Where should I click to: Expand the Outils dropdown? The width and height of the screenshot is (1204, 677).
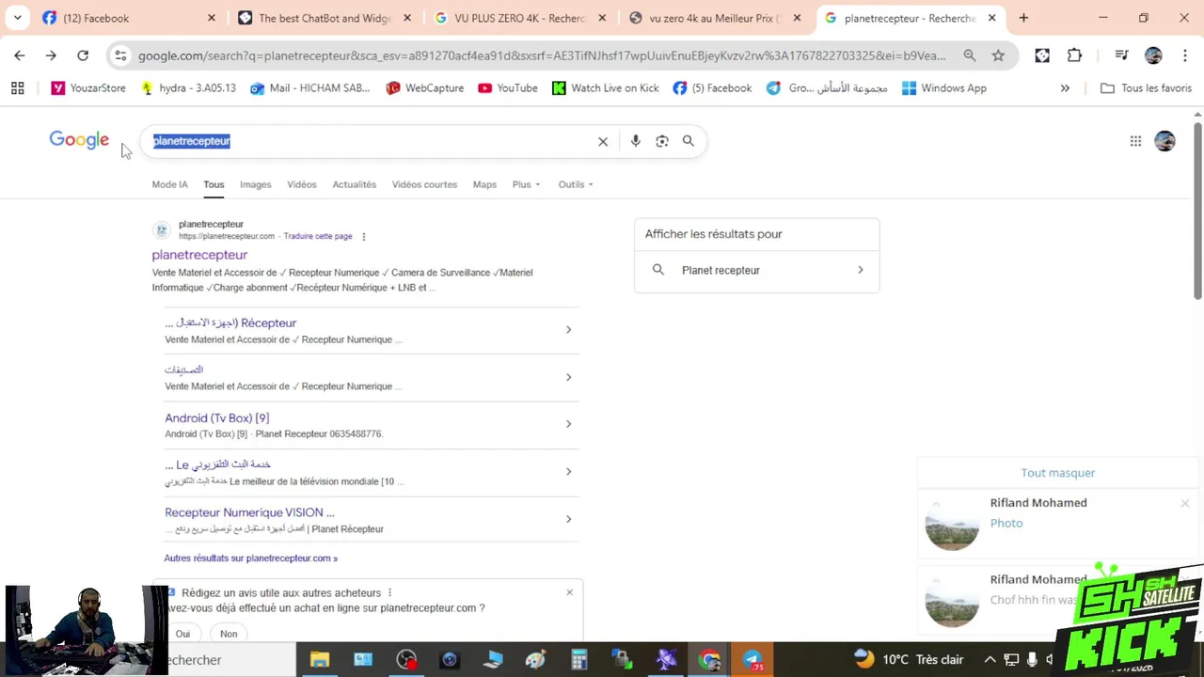[576, 184]
